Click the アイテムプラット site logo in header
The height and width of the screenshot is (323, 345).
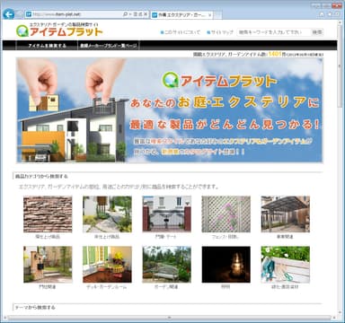tap(59, 30)
